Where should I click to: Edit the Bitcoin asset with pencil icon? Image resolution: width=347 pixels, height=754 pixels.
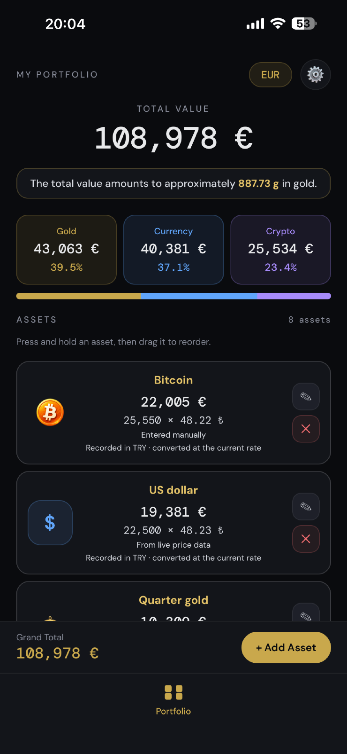point(306,397)
